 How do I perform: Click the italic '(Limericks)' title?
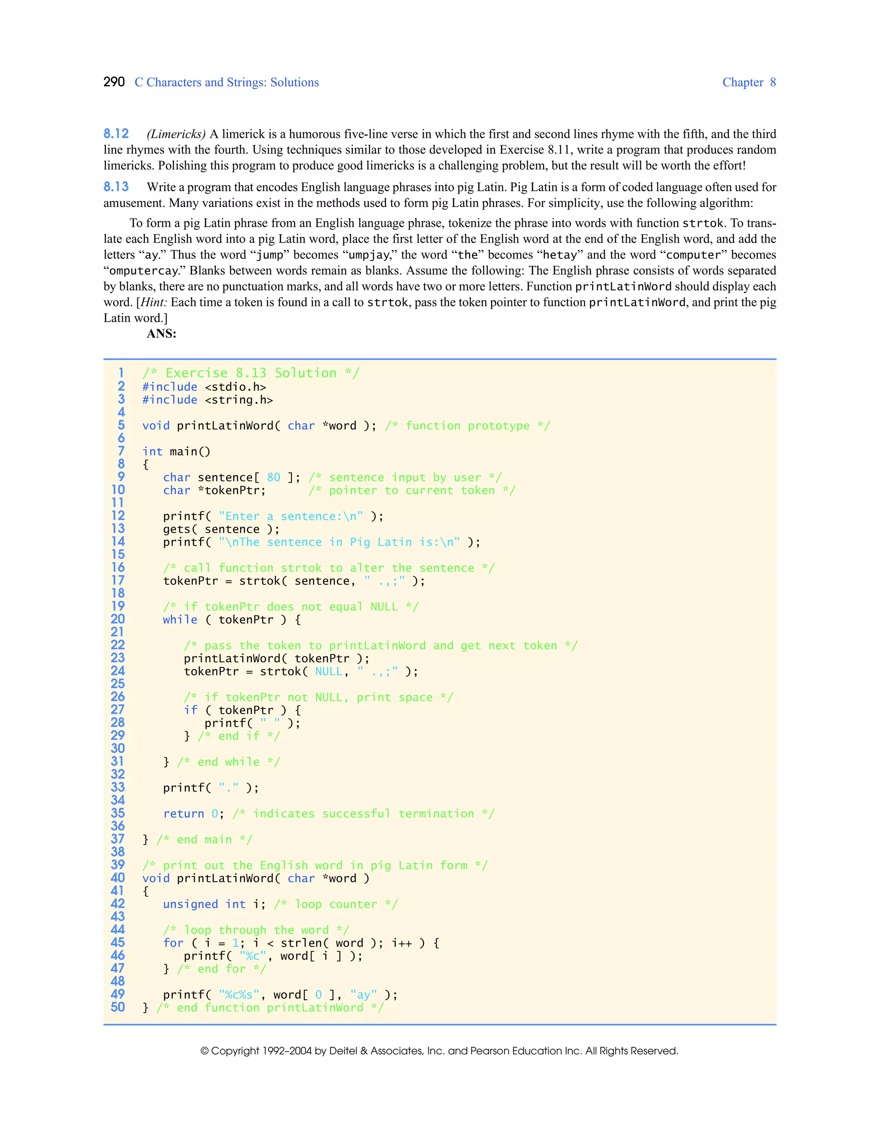coord(176,134)
